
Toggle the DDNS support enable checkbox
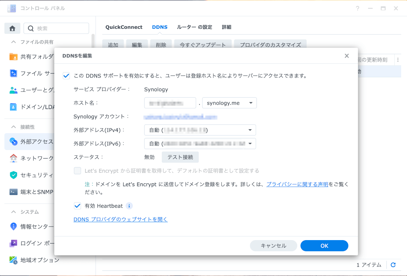[66, 76]
